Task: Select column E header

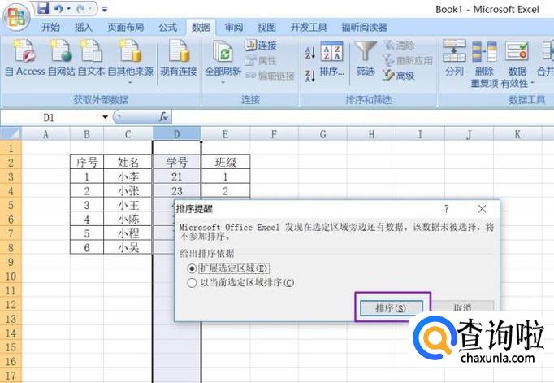Action: click(225, 134)
